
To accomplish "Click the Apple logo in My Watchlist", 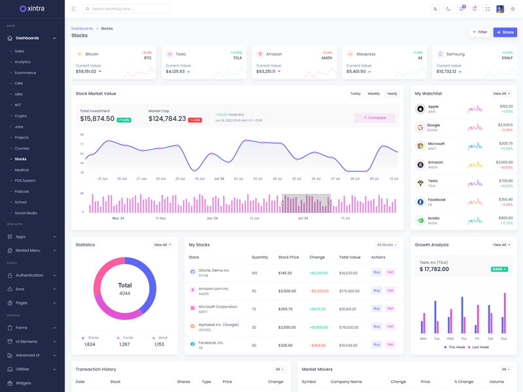I will 420,109.
